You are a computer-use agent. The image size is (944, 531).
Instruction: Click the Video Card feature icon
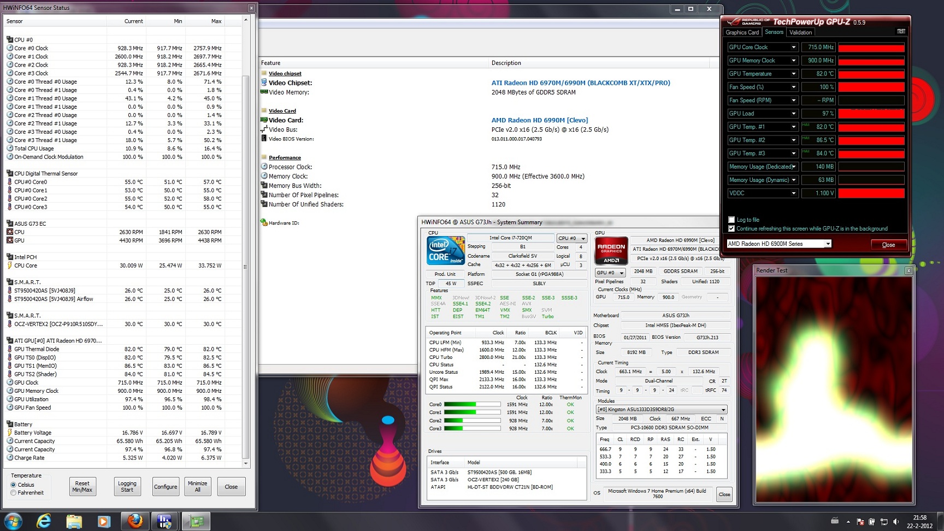coord(264,120)
